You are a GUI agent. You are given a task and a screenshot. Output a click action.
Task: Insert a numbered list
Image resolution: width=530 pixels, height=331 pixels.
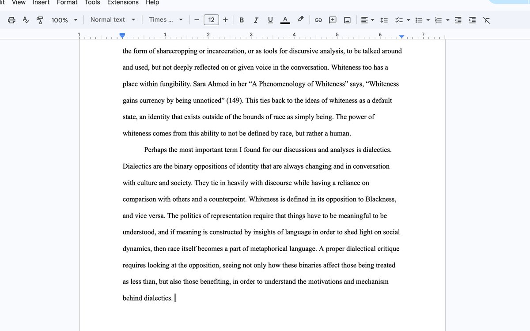click(439, 20)
